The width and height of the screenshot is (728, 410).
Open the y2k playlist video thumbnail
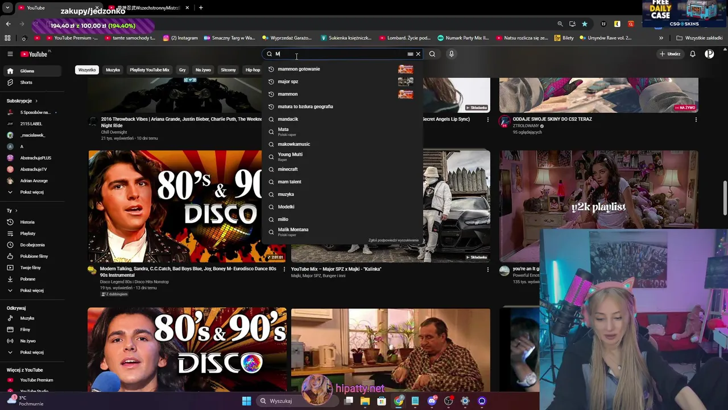click(598, 206)
